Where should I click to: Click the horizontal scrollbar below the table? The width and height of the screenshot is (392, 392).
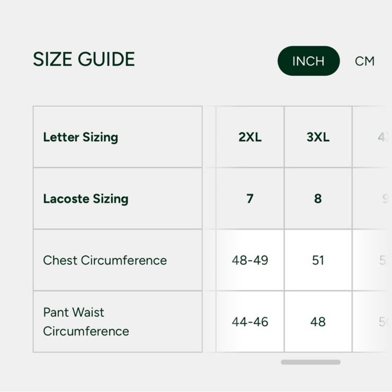310,362
